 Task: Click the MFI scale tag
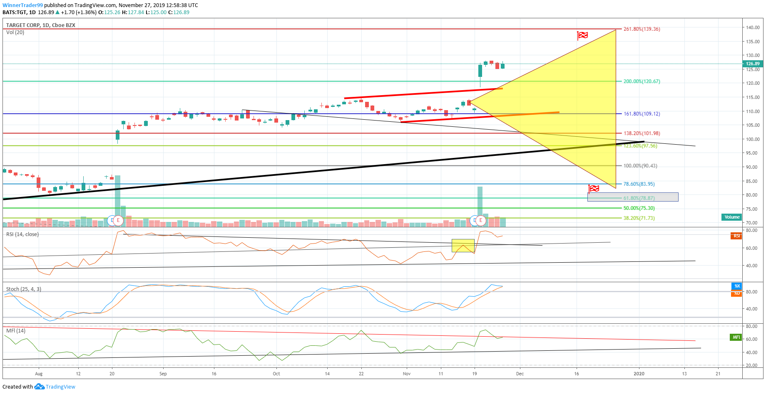(736, 337)
